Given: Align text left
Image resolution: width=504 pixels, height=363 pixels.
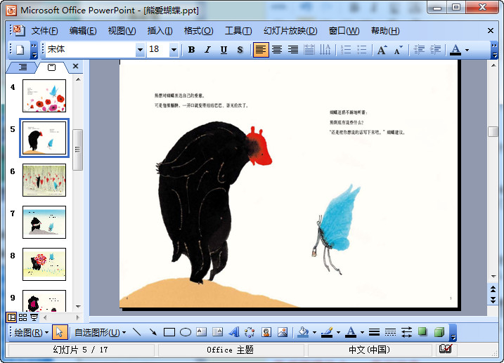Looking at the screenshot, I should tap(261, 50).
